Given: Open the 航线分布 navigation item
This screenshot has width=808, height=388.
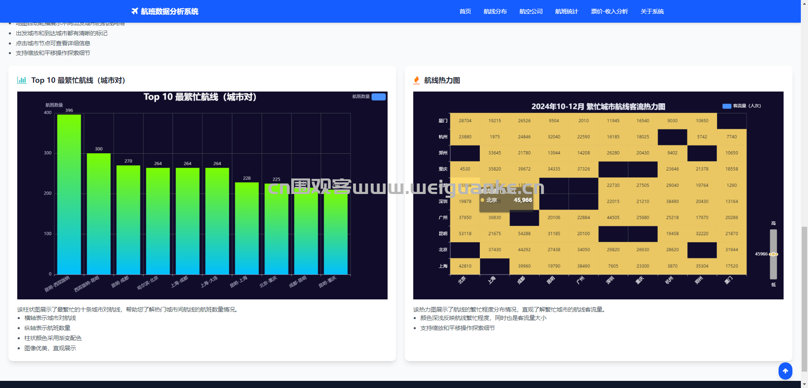Looking at the screenshot, I should tap(495, 11).
